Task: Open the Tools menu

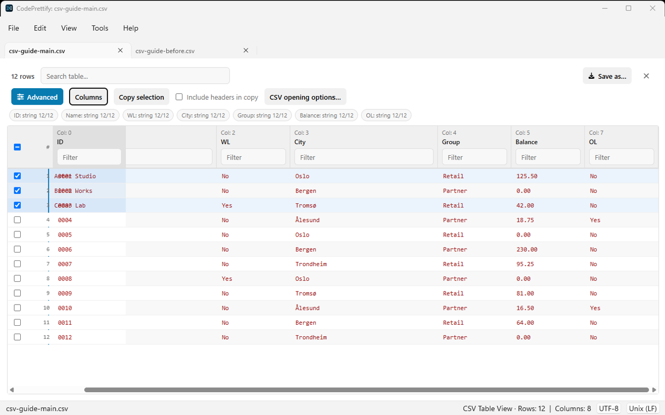Action: point(100,28)
